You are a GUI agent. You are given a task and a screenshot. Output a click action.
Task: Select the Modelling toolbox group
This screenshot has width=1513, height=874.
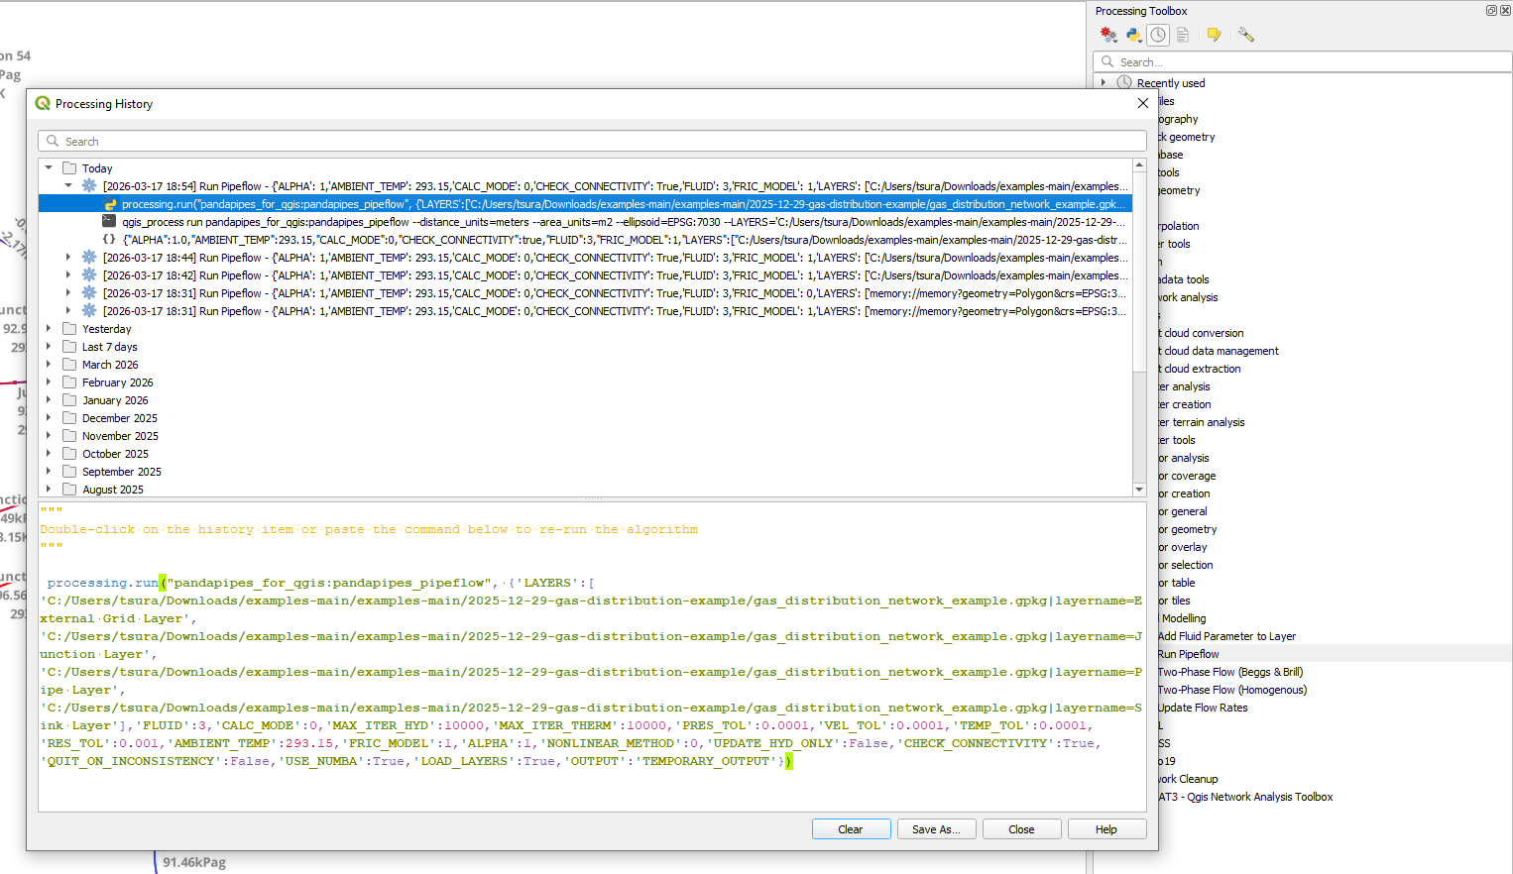(1184, 618)
